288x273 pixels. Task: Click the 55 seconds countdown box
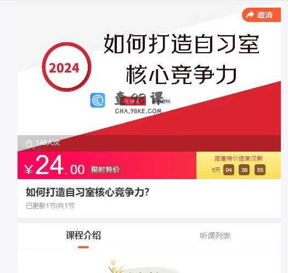tap(260, 170)
